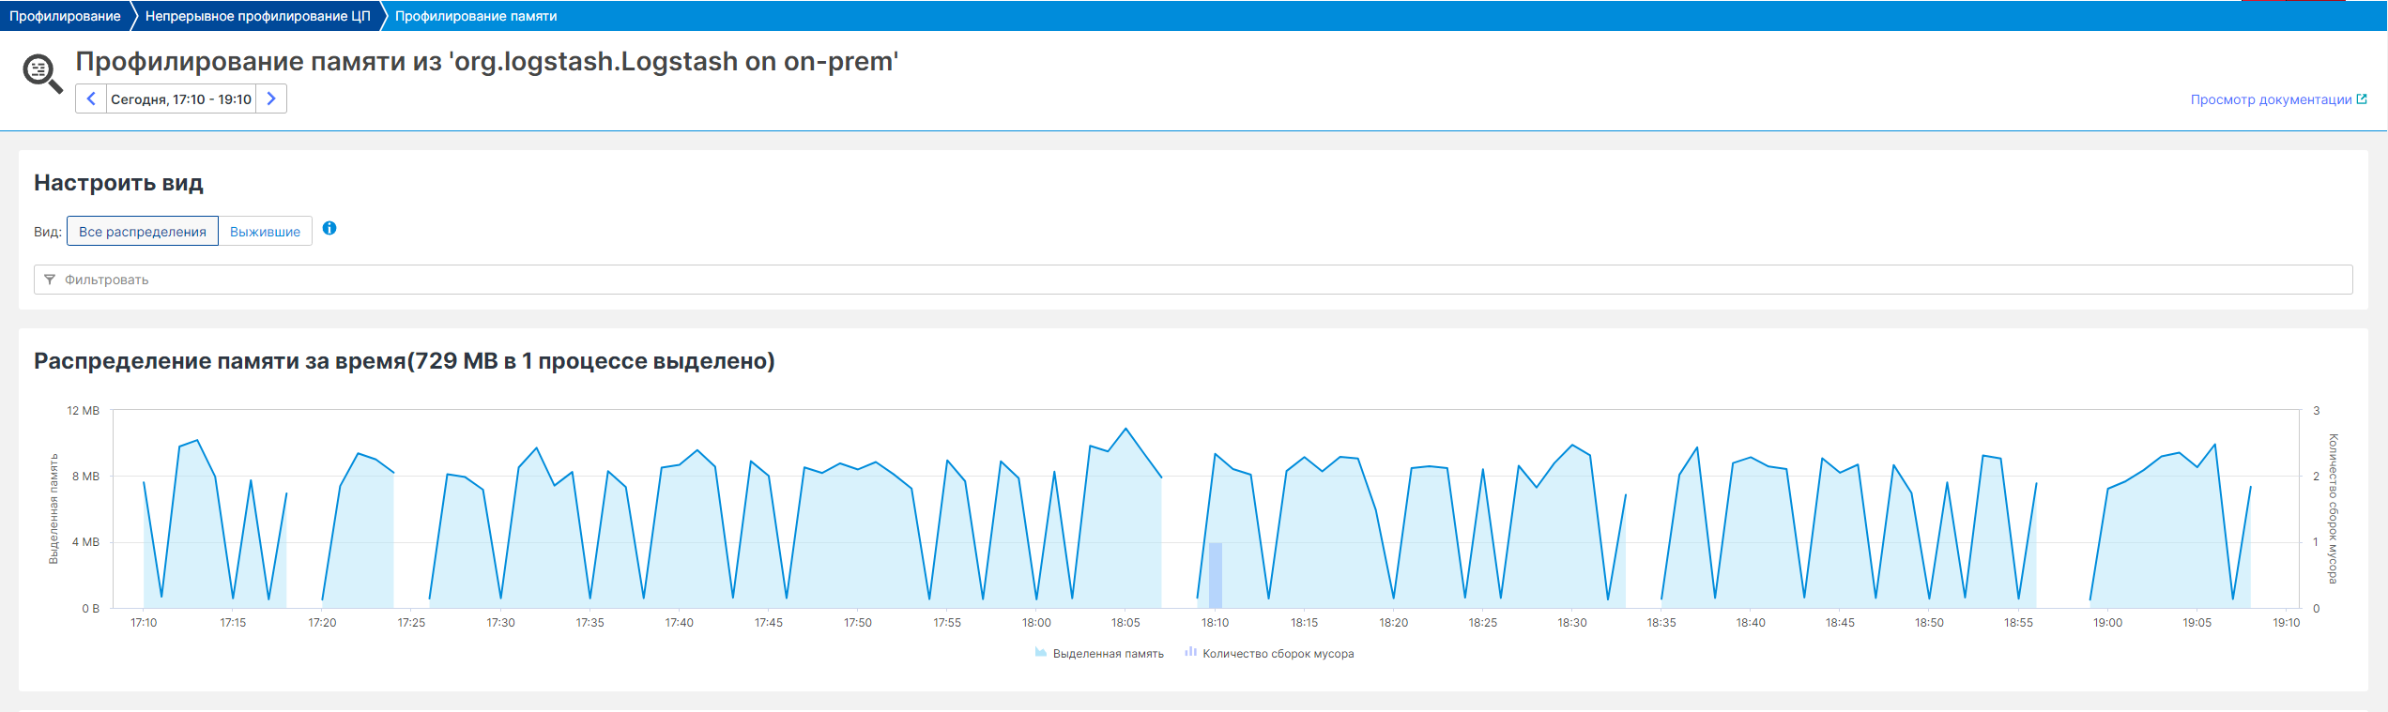Click the memory profiling magnifier icon

42,73
